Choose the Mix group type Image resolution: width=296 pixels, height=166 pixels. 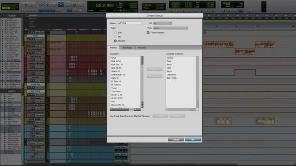(x=115, y=37)
